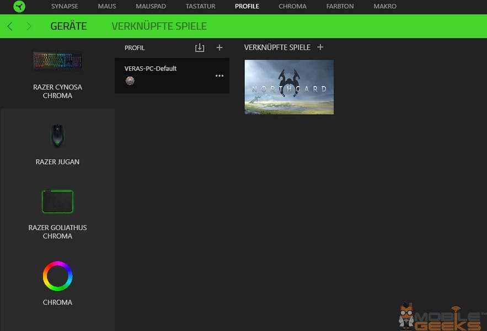The width and height of the screenshot is (487, 331).
Task: Click the RAZER GOLIATHUS CHROMA label
Action: pos(57,232)
